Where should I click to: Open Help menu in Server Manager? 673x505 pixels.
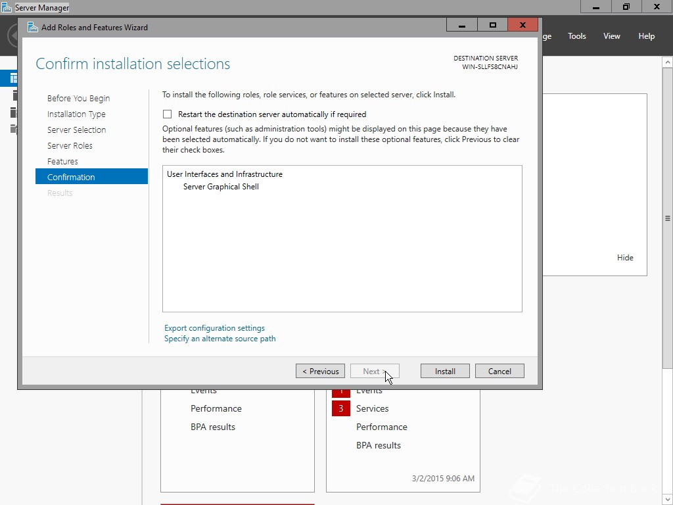[x=647, y=36]
